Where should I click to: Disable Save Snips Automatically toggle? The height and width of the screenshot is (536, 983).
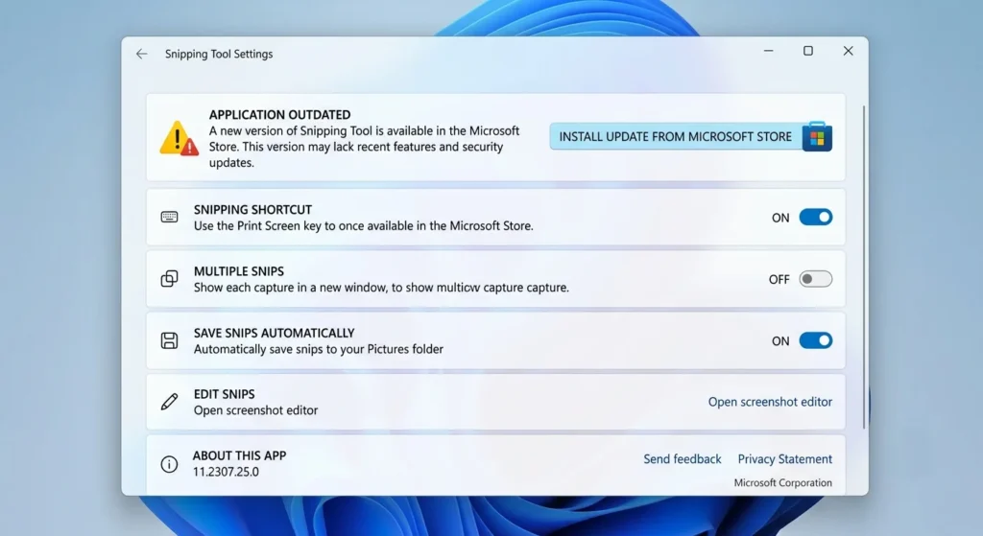(x=816, y=340)
